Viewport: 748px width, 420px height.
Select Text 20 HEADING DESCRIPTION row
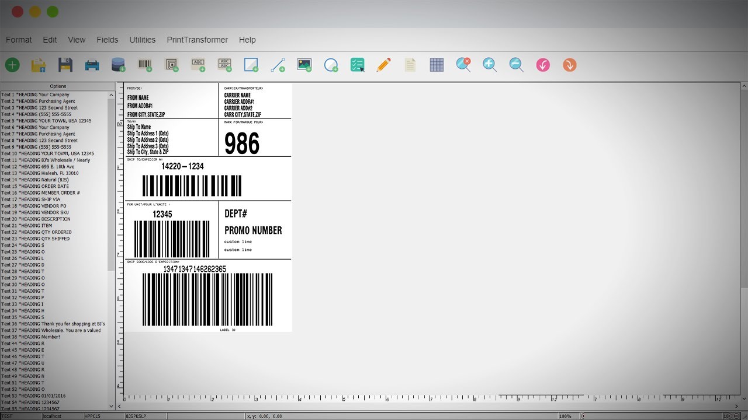pos(54,219)
